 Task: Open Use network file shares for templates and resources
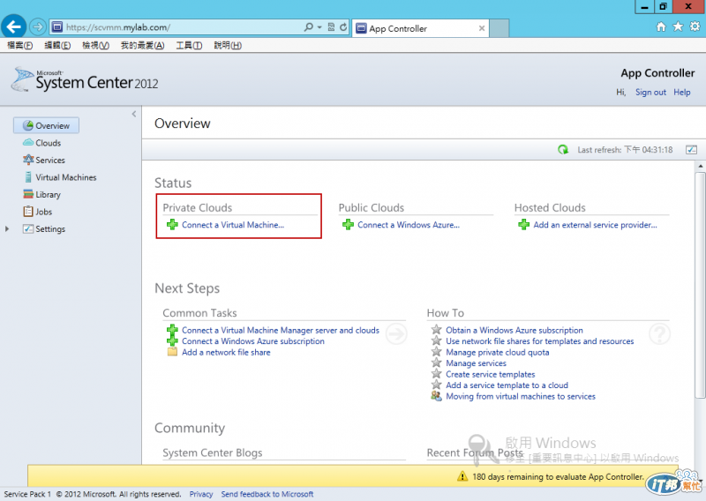click(x=539, y=341)
